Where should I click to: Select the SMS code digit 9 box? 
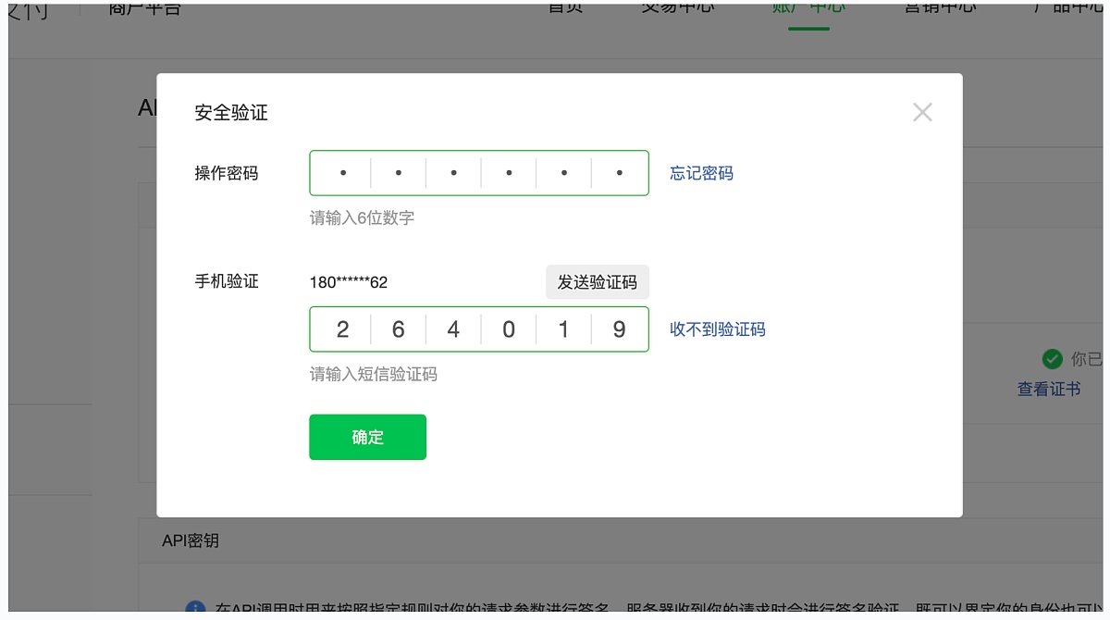[620, 329]
